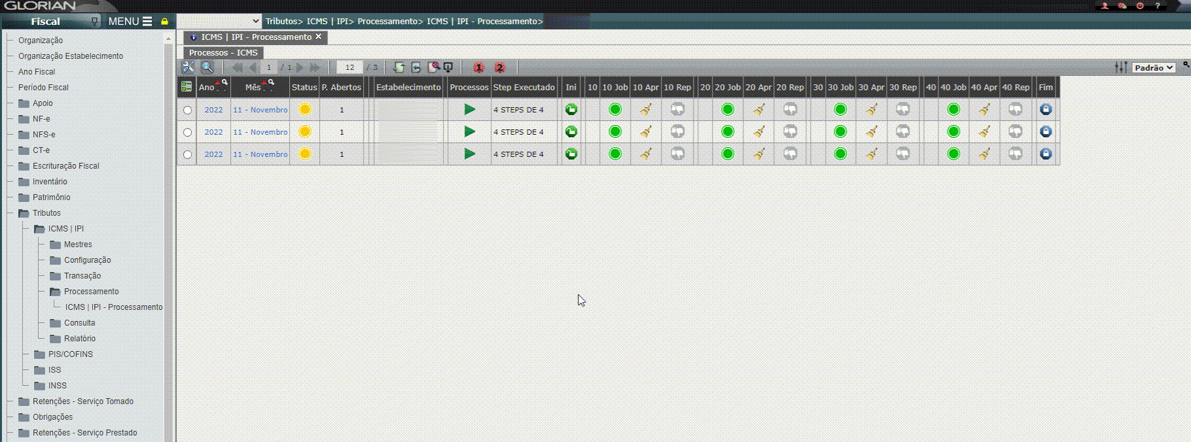The height and width of the screenshot is (442, 1191).
Task: Click Fim blue lock icon in first row
Action: [x=1046, y=109]
